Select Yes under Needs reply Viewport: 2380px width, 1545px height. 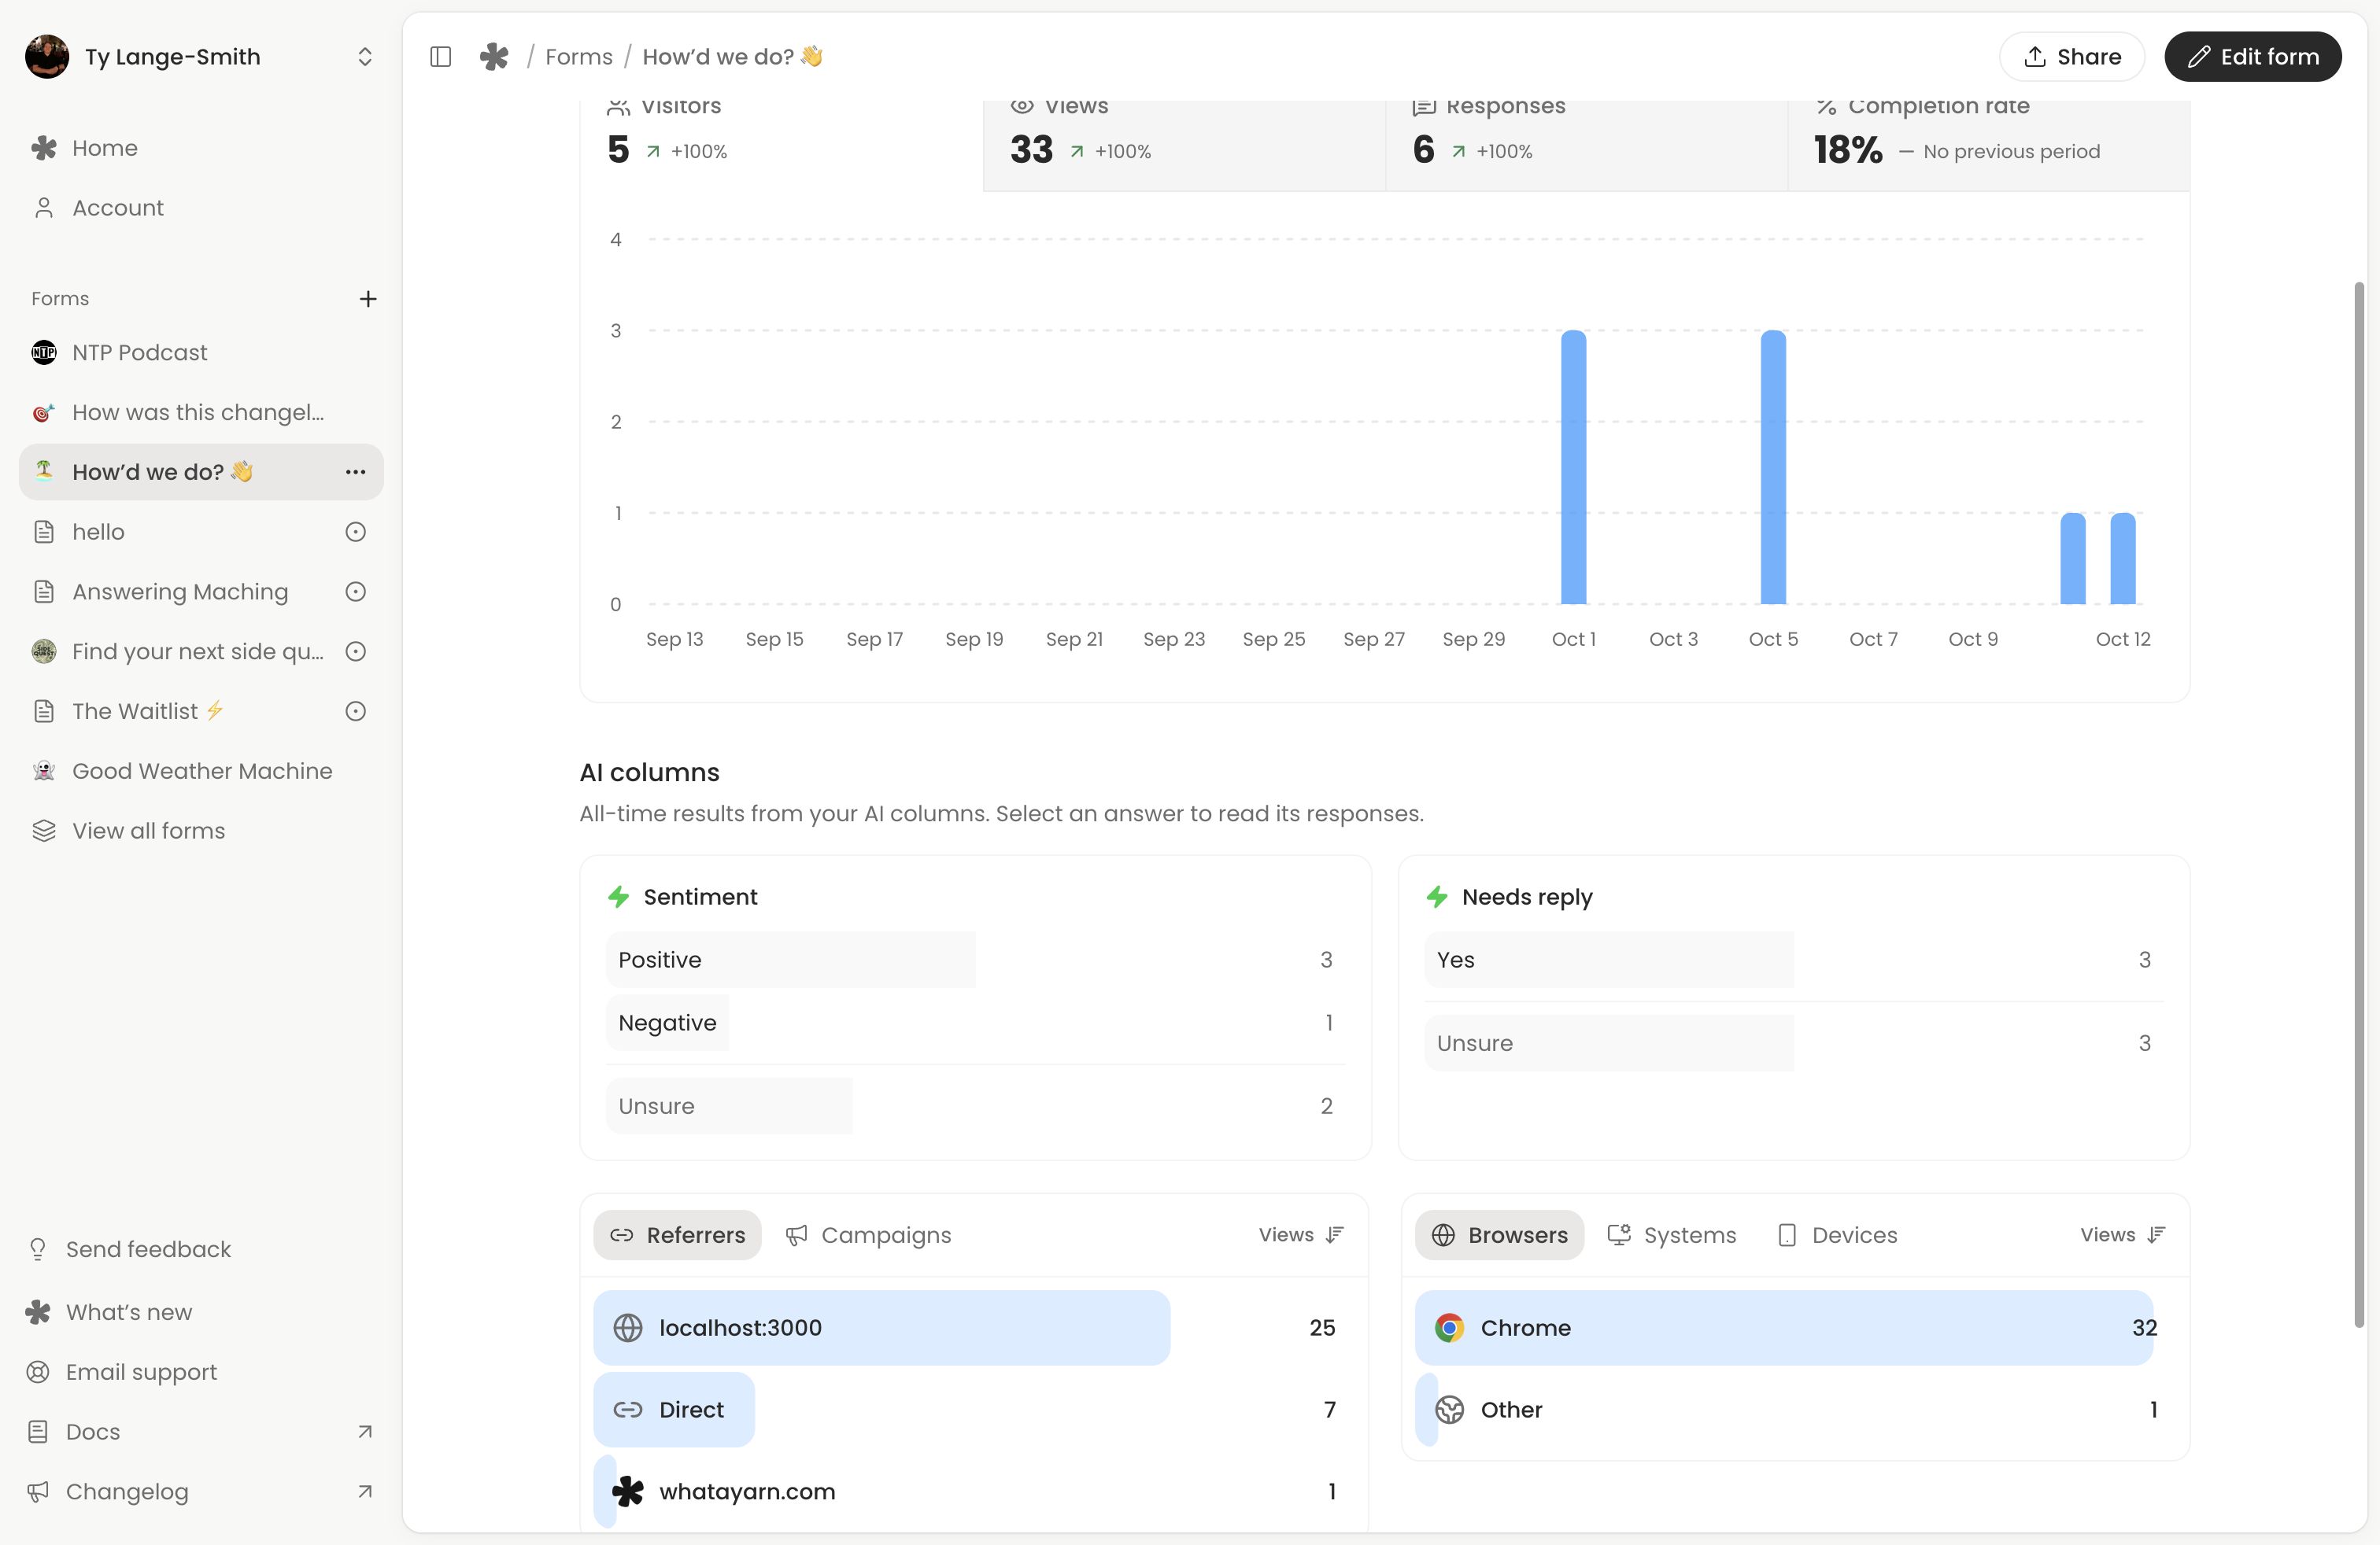click(x=1794, y=961)
